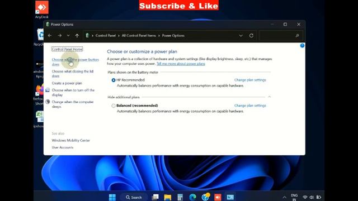Open the recent locations chevron
Image resolution: width=358 pixels, height=201 pixels.
point(68,36)
